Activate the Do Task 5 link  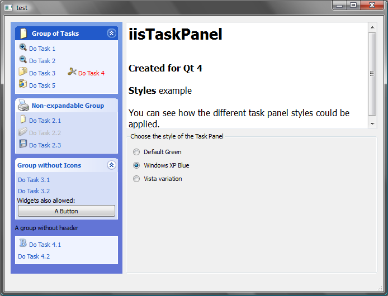pos(42,85)
